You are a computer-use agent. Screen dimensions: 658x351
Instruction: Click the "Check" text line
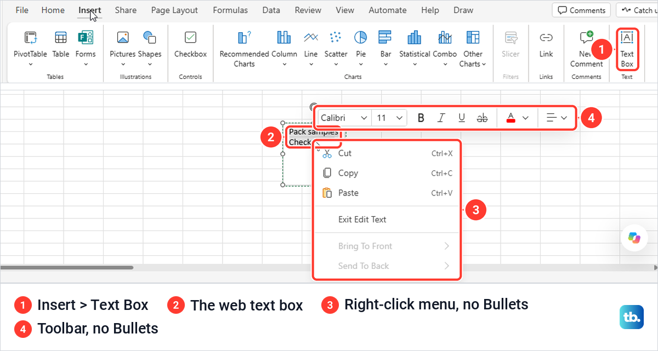pyautogui.click(x=300, y=142)
